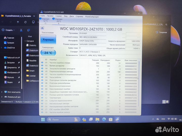Viewport: 182px width, 136px height.
Task: Click the Up arrow navigation icon
Action: [x=18, y=22]
